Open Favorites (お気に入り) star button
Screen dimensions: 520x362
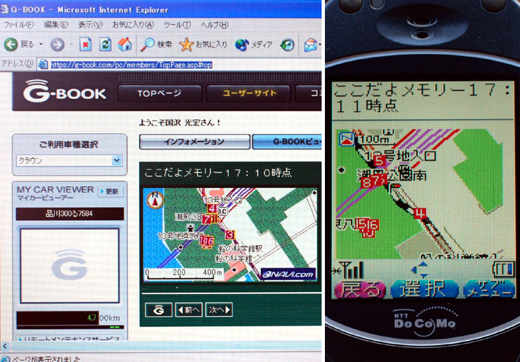tap(203, 44)
